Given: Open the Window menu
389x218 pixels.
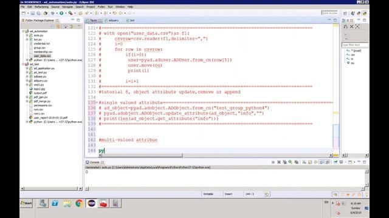Looking at the screenshot, I should point(120,7).
